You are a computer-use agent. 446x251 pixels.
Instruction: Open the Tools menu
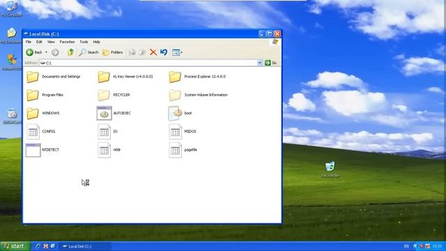pyautogui.click(x=84, y=42)
